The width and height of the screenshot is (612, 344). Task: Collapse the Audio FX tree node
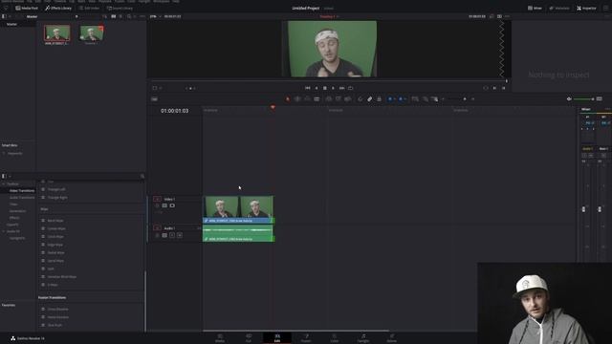coord(4,231)
